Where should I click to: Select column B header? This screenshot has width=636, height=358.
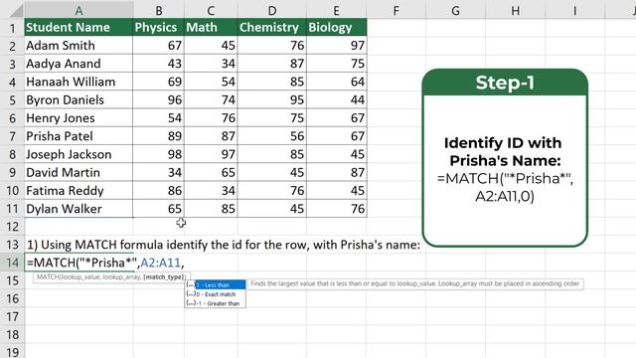click(159, 10)
